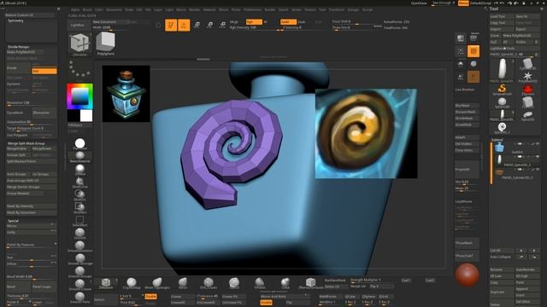Collapse the Special section header
This screenshot has width=547, height=307.
click(x=14, y=221)
